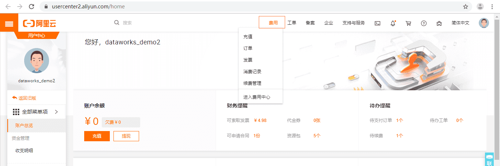500x166 pixels.
Task: Go to the Aliyun home icon
Action: point(439,23)
